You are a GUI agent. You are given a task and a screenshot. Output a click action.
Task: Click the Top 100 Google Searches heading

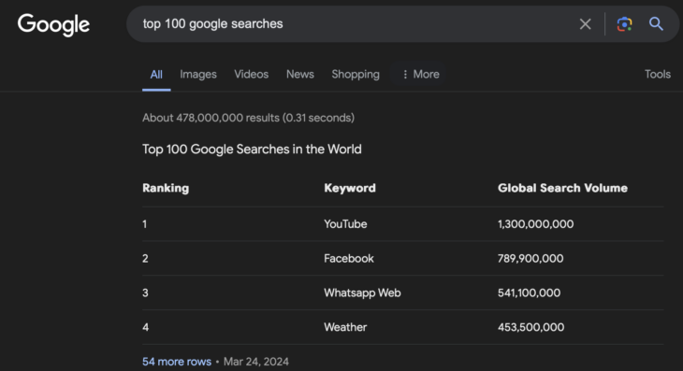(252, 150)
